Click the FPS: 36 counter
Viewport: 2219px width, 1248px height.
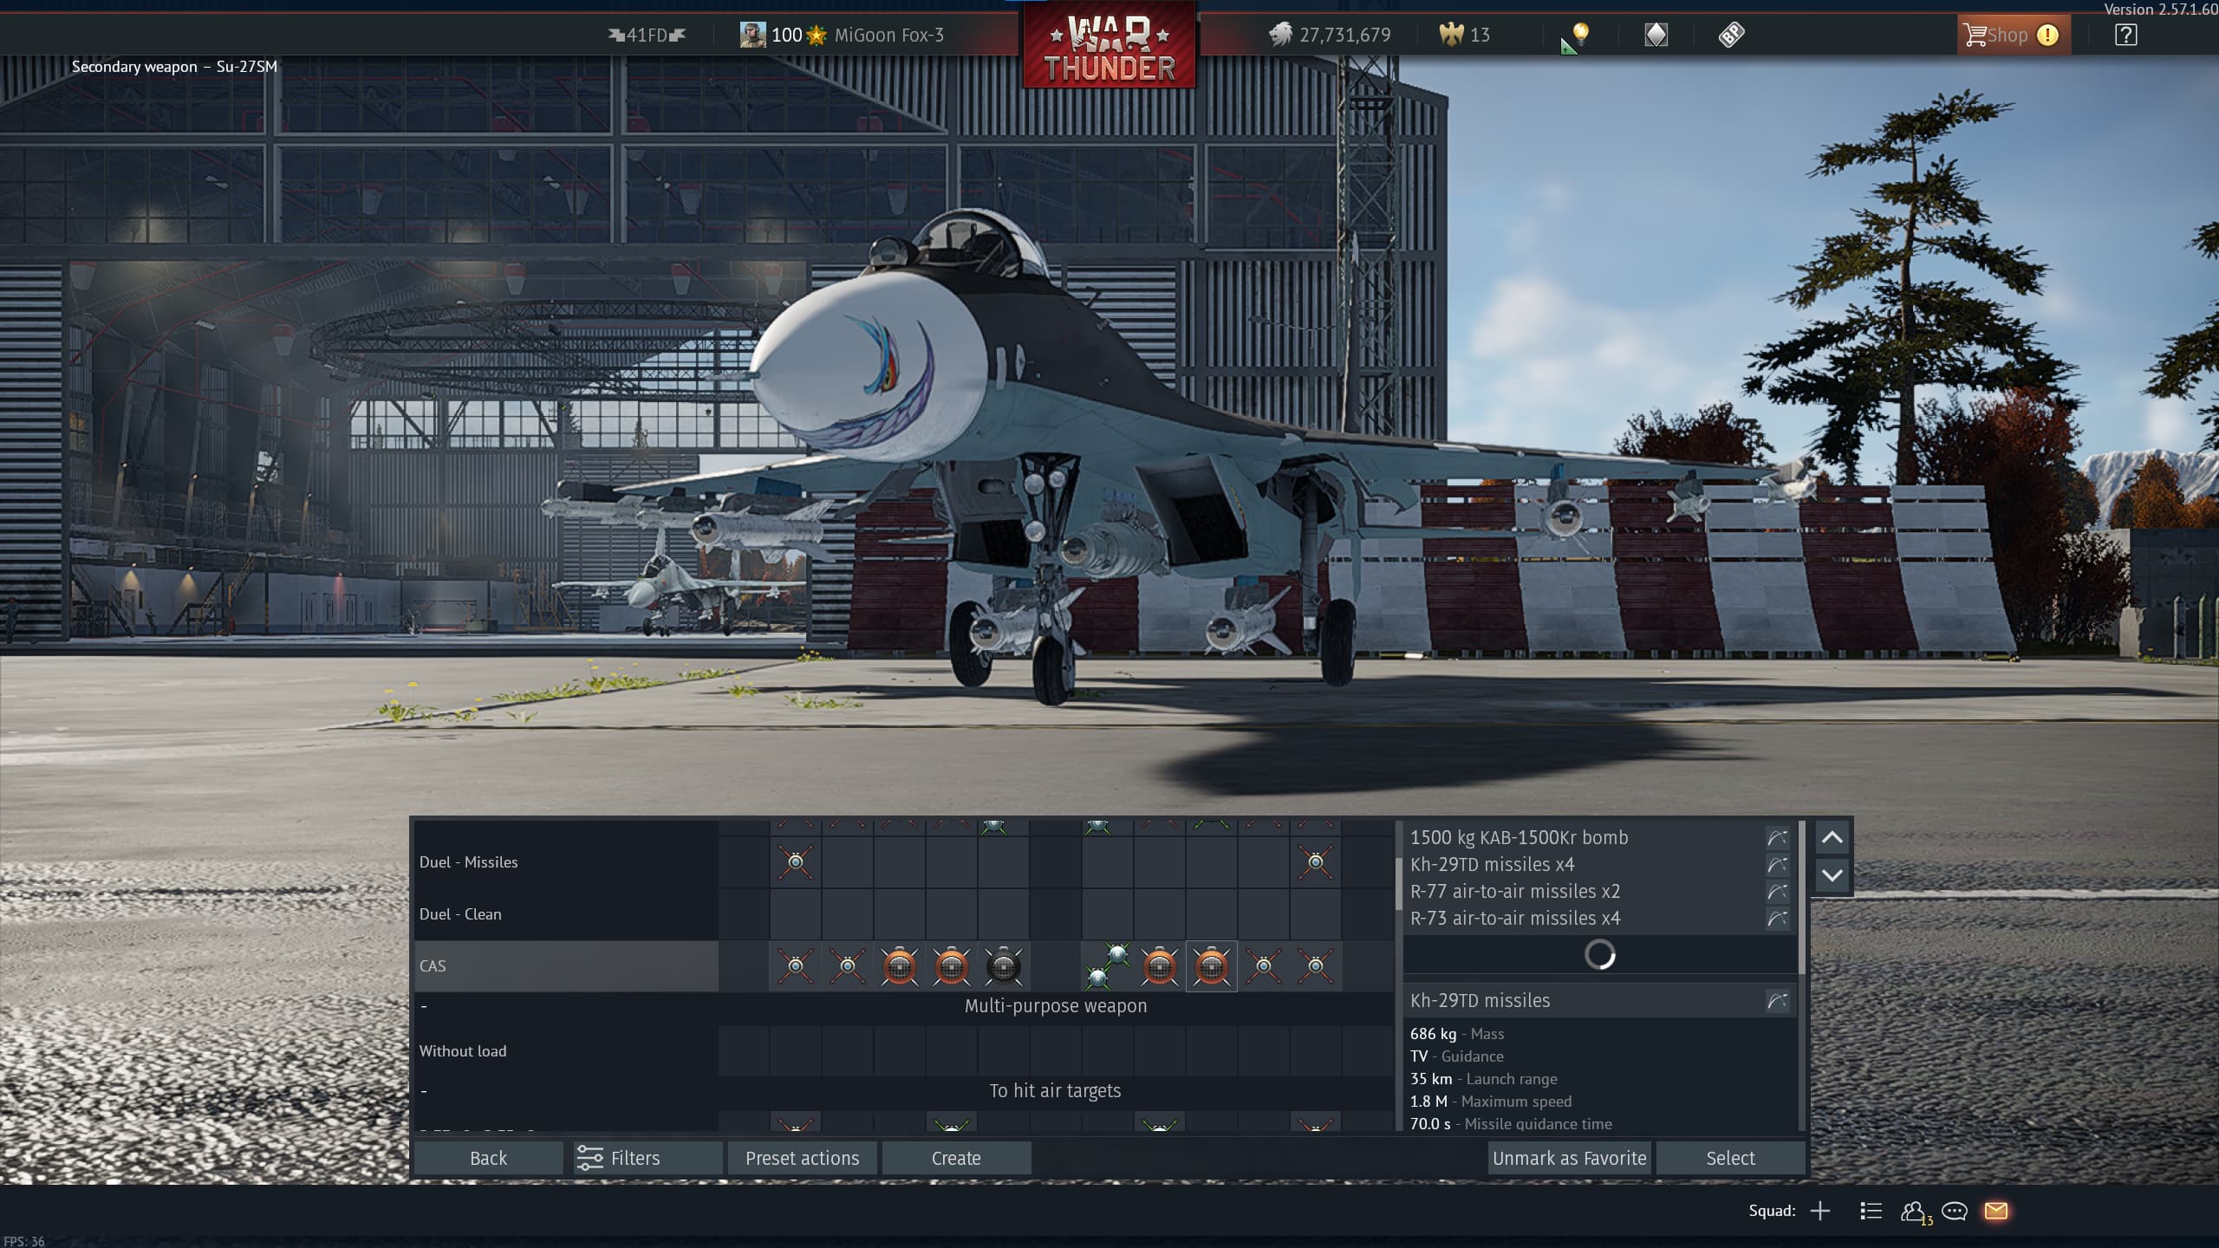pos(23,1241)
